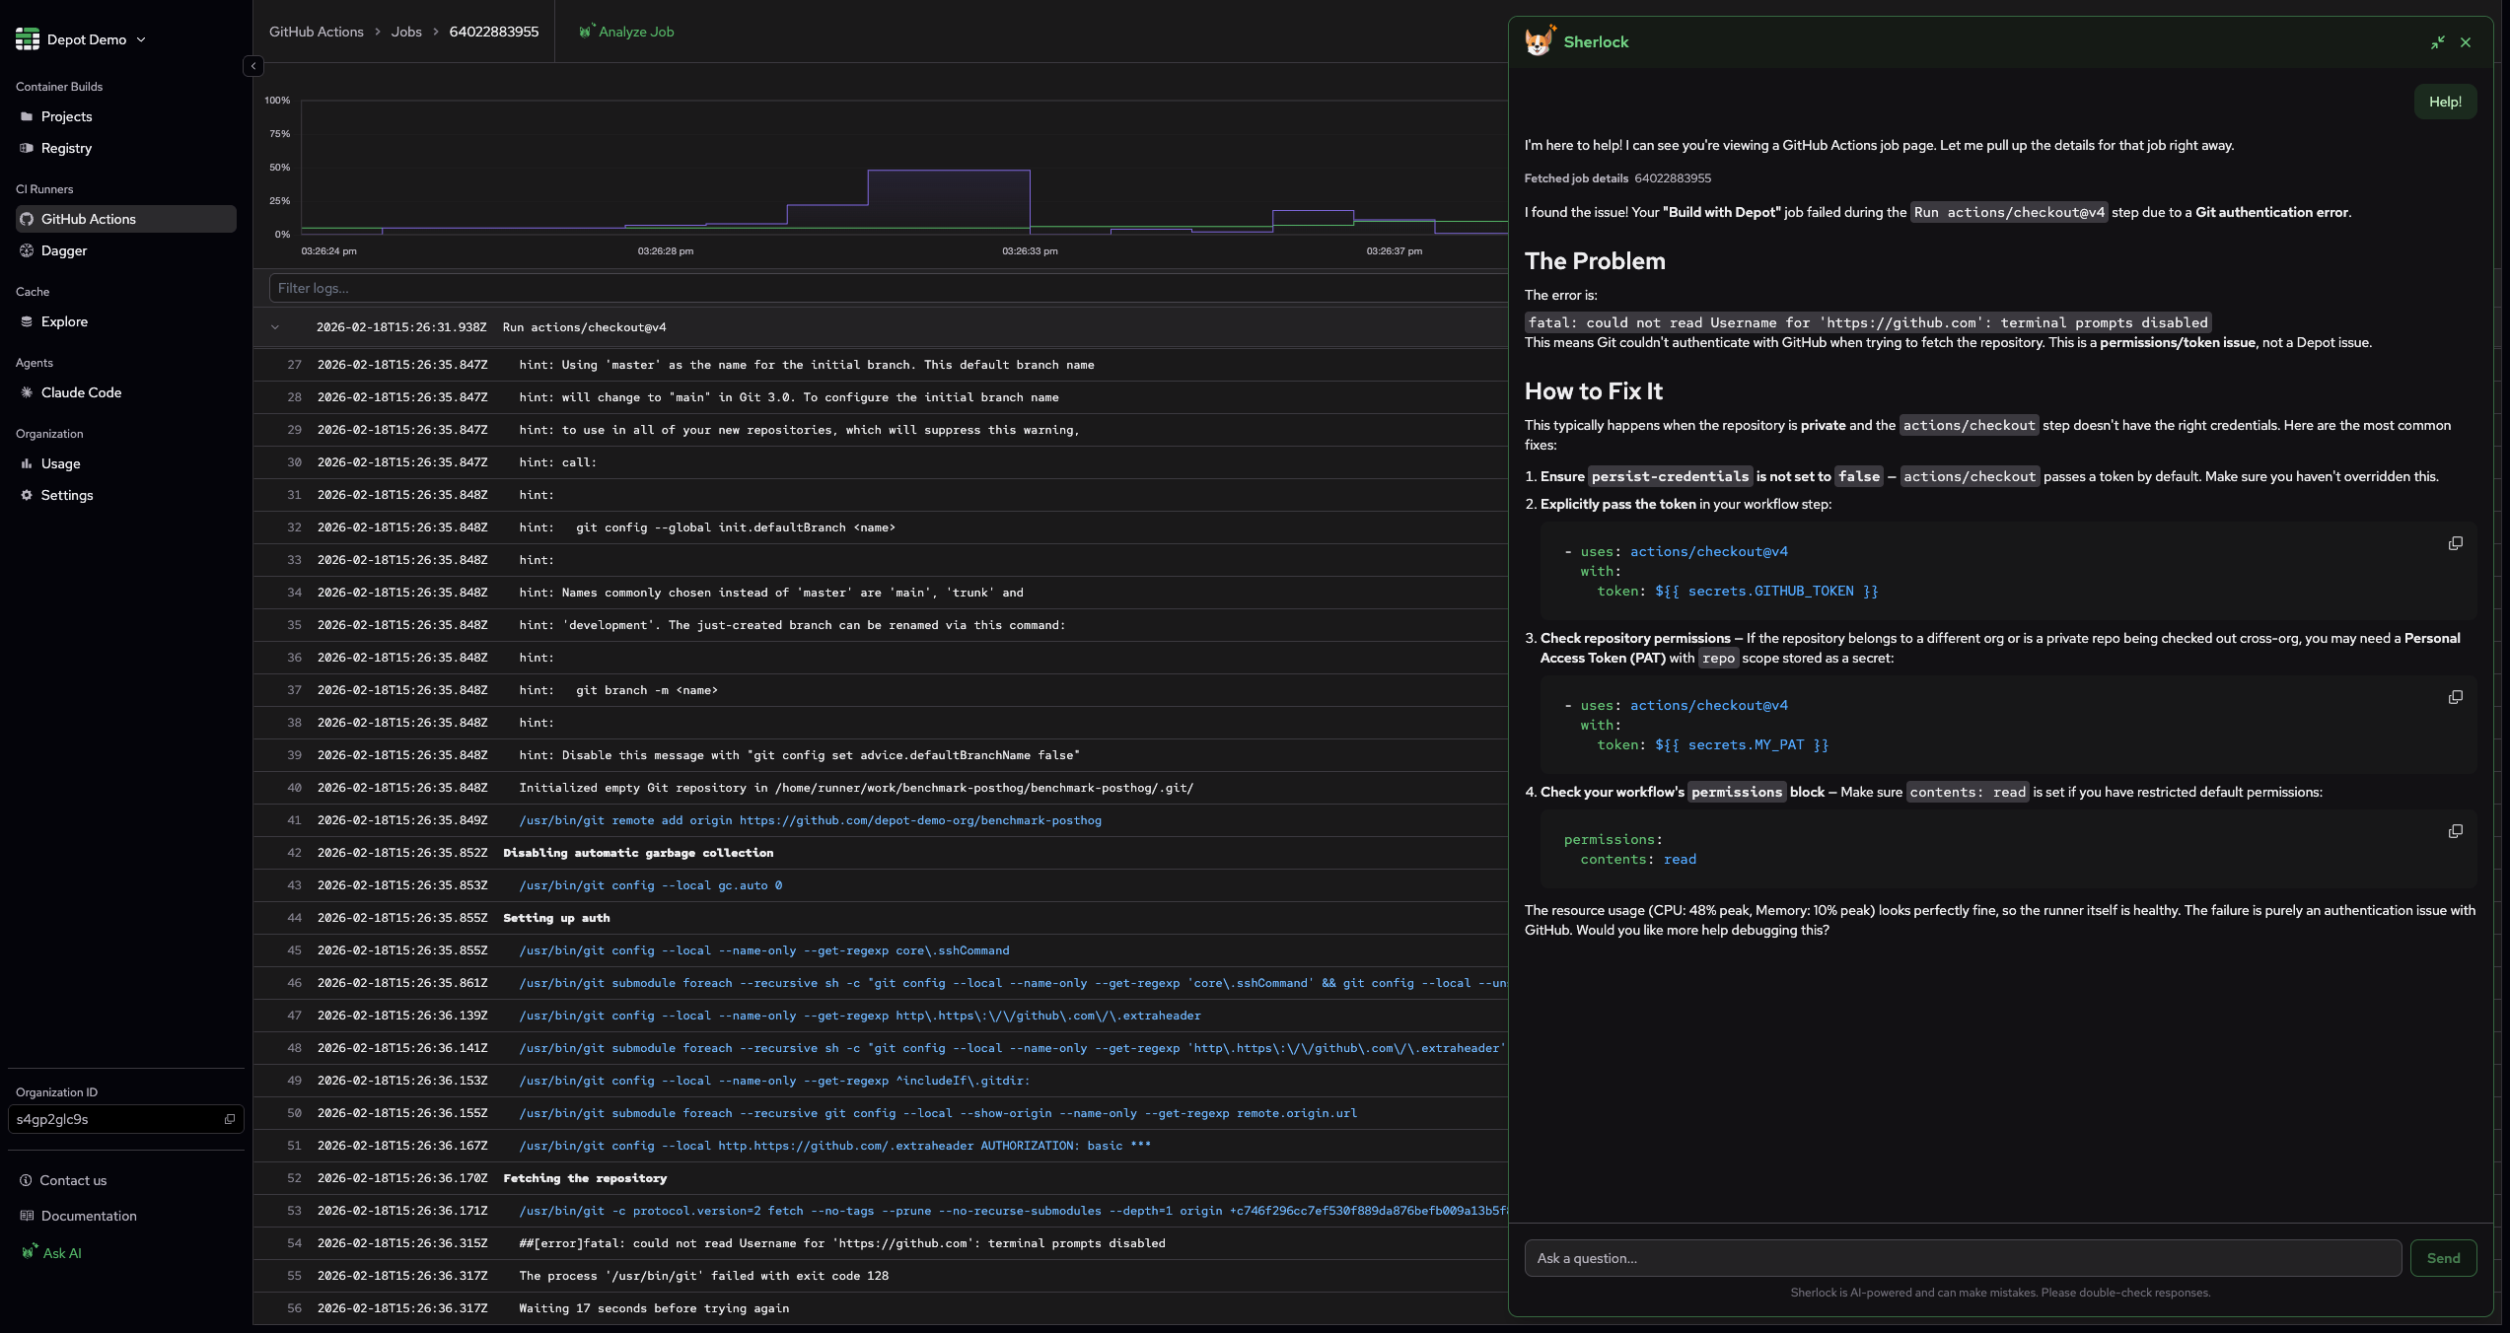Collapse the left sidebar panel
Image resolution: width=2510 pixels, height=1333 pixels.
(252, 66)
